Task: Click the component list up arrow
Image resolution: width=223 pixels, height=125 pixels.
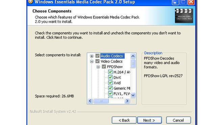Action: tap(133, 56)
